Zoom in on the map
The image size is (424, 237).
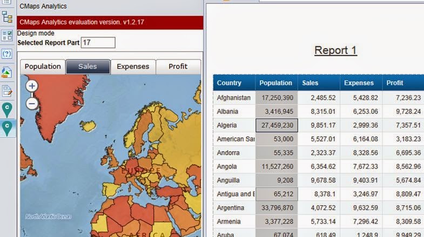[32, 86]
